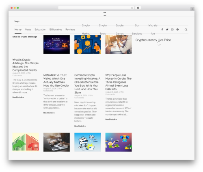The image size is (203, 172).
Task: Click excerpt starting 'The honest answer to'
Action: point(56,102)
